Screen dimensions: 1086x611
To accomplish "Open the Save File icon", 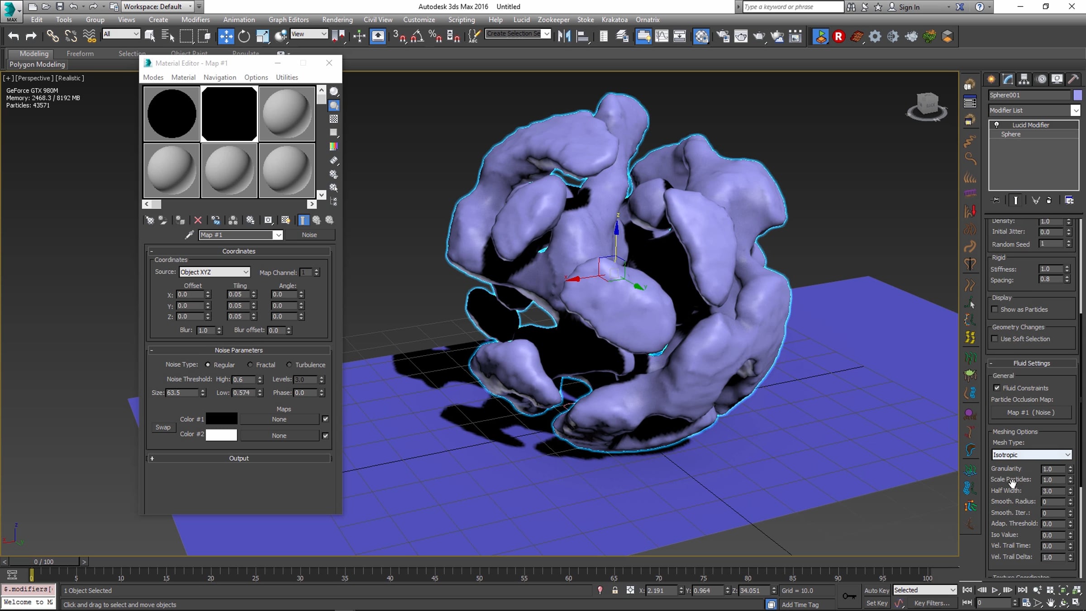I will [59, 7].
